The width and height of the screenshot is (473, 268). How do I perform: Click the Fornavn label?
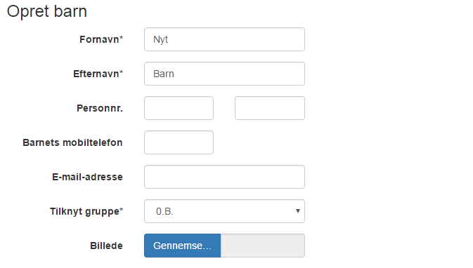coord(101,39)
